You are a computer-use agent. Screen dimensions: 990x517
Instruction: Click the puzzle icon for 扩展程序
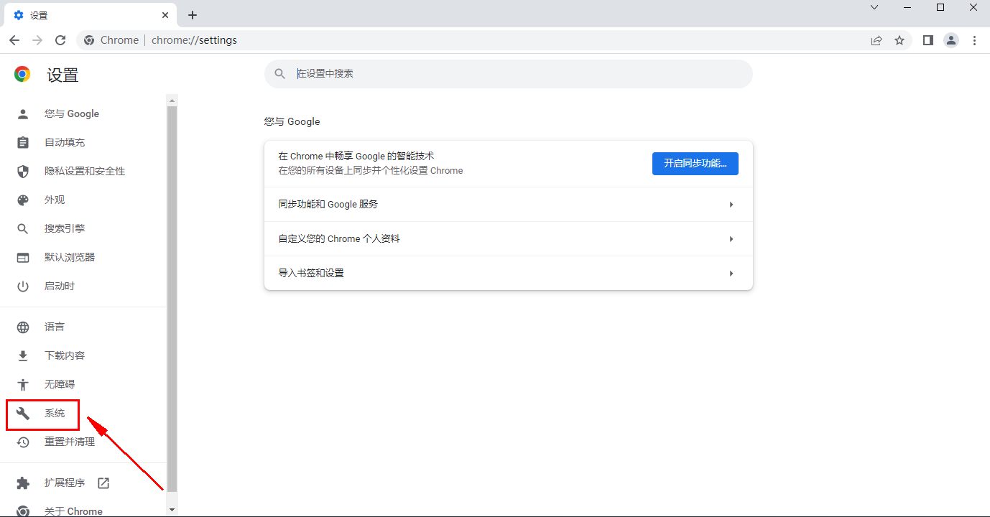pyautogui.click(x=23, y=483)
